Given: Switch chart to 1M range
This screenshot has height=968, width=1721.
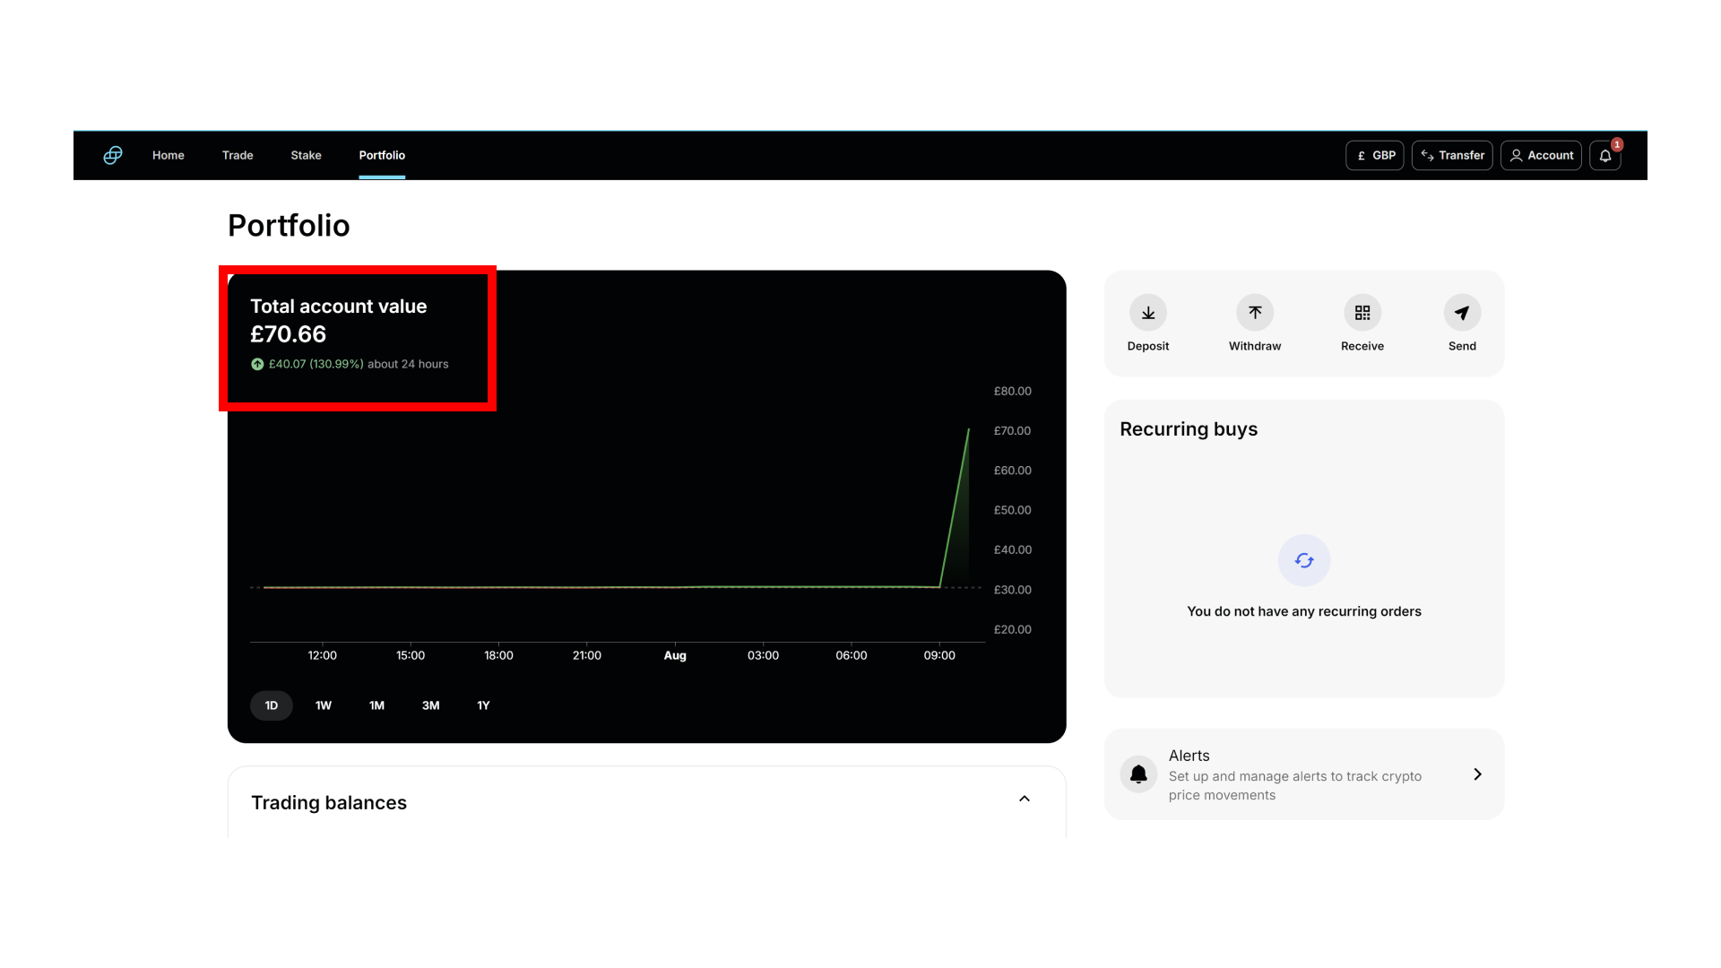Looking at the screenshot, I should (376, 705).
